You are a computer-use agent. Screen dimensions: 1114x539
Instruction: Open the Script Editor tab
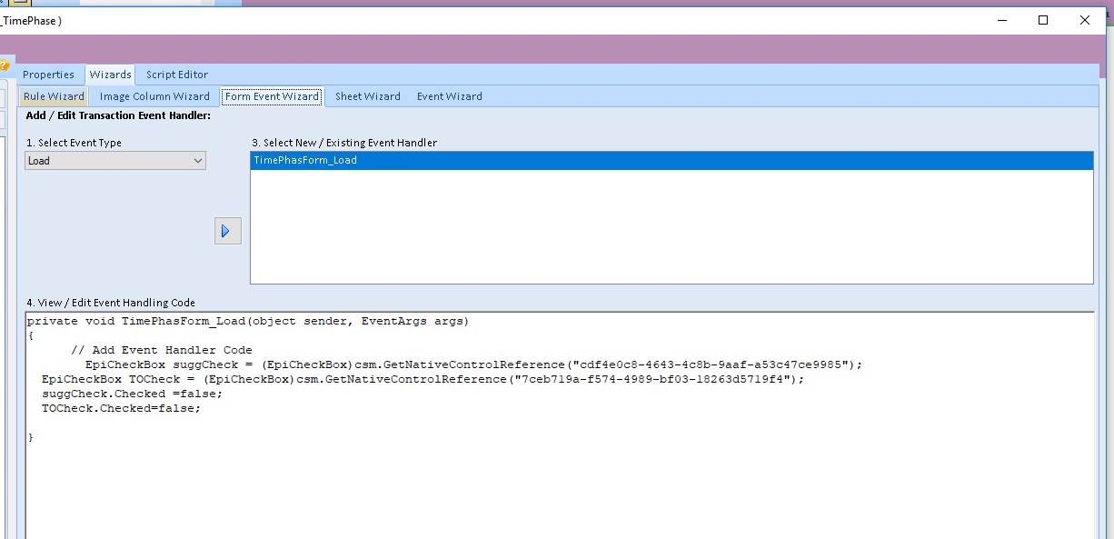coord(177,75)
